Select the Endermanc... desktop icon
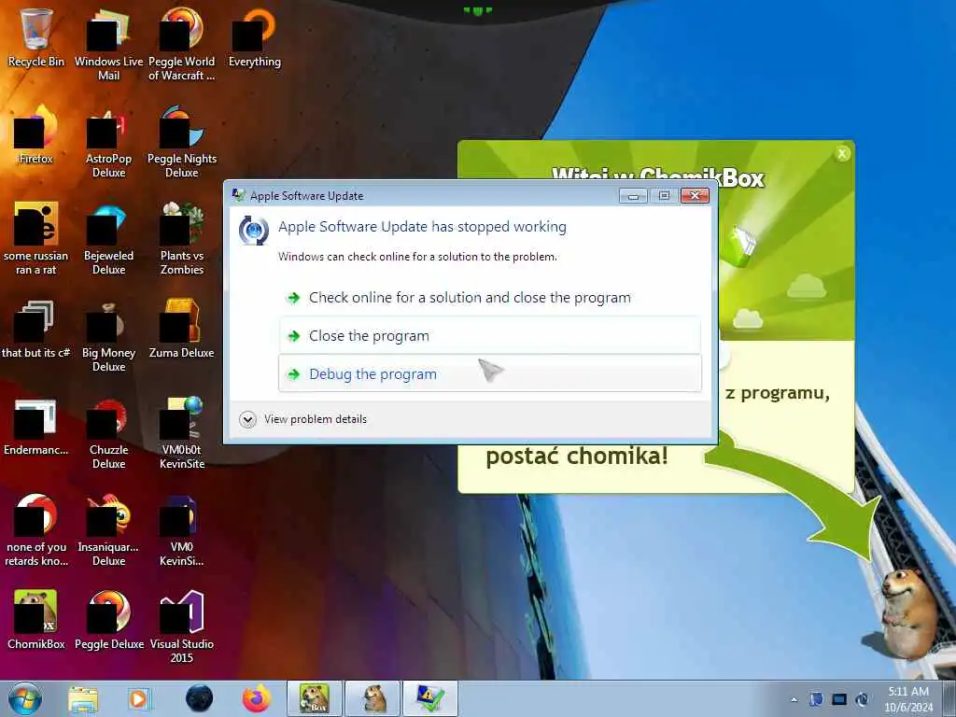956x717 pixels. pyautogui.click(x=36, y=427)
